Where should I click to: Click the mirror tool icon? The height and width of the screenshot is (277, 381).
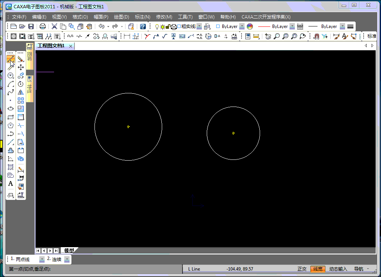tap(21, 92)
